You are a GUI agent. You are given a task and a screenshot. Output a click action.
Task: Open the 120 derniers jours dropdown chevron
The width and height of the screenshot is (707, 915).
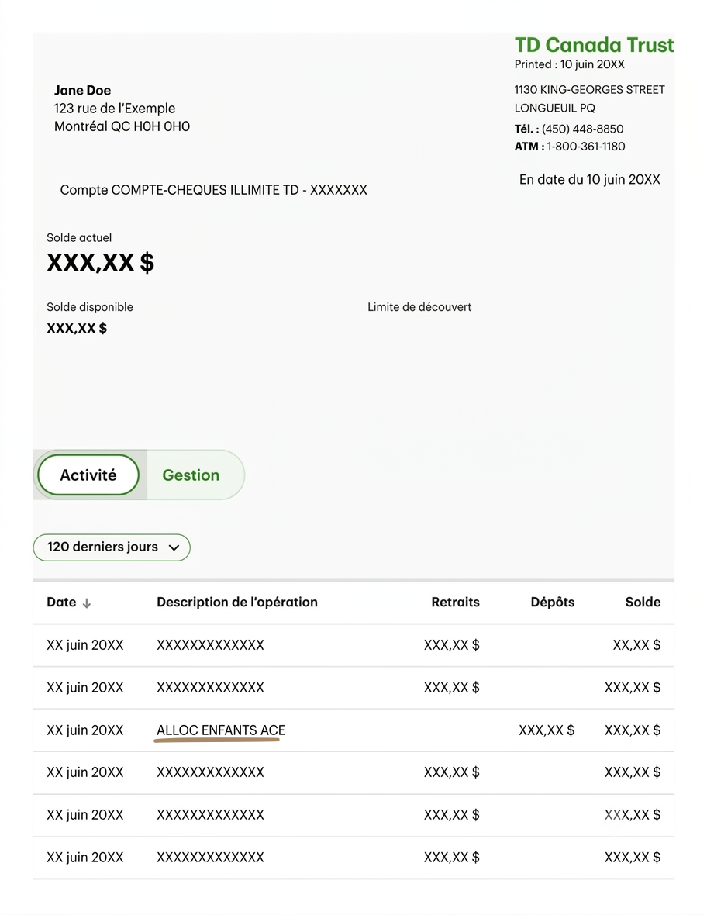(173, 547)
